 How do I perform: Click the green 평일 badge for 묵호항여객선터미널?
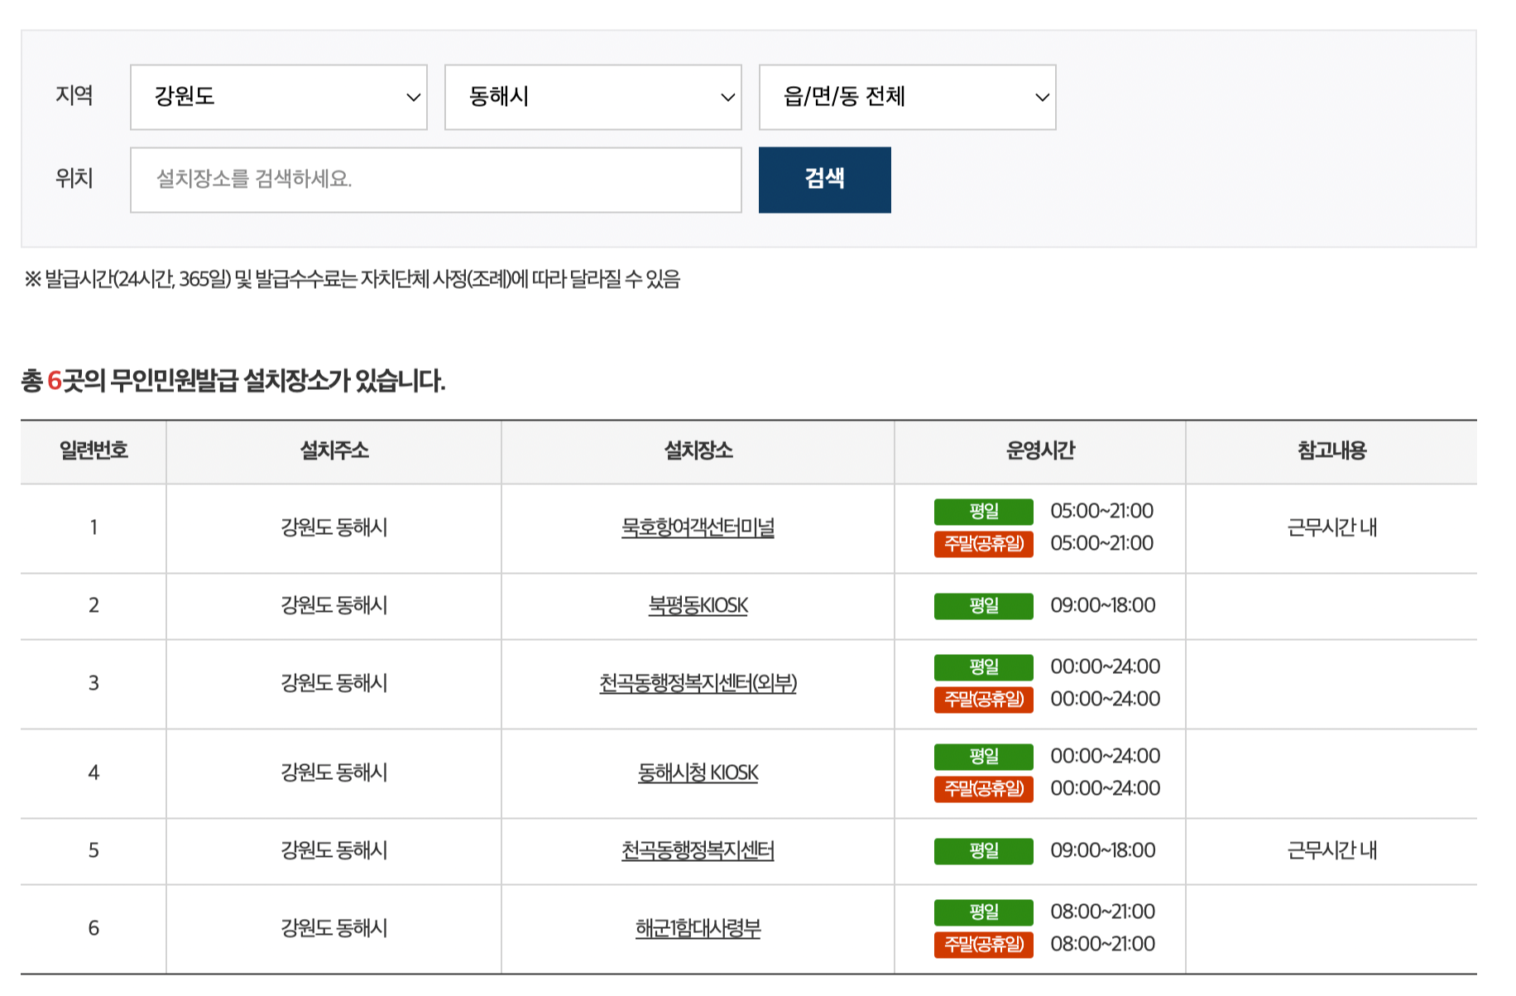[x=983, y=512]
